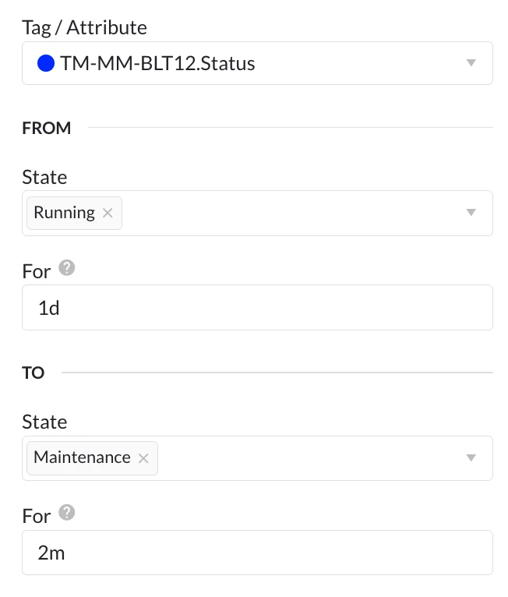Remove the Maintenance state chip

[x=143, y=458]
